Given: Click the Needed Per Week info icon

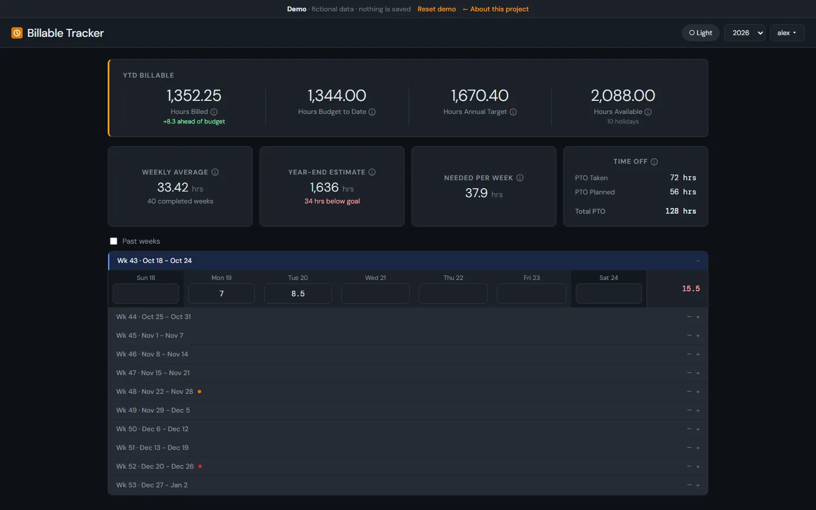Looking at the screenshot, I should 520,178.
